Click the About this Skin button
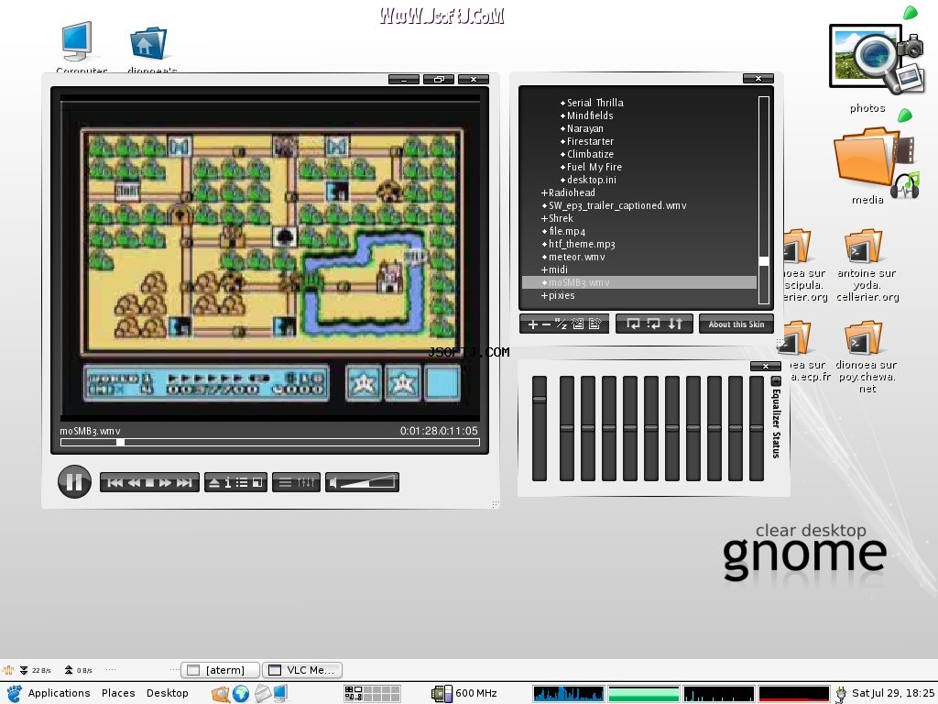Viewport: 938px width, 704px height. click(736, 324)
